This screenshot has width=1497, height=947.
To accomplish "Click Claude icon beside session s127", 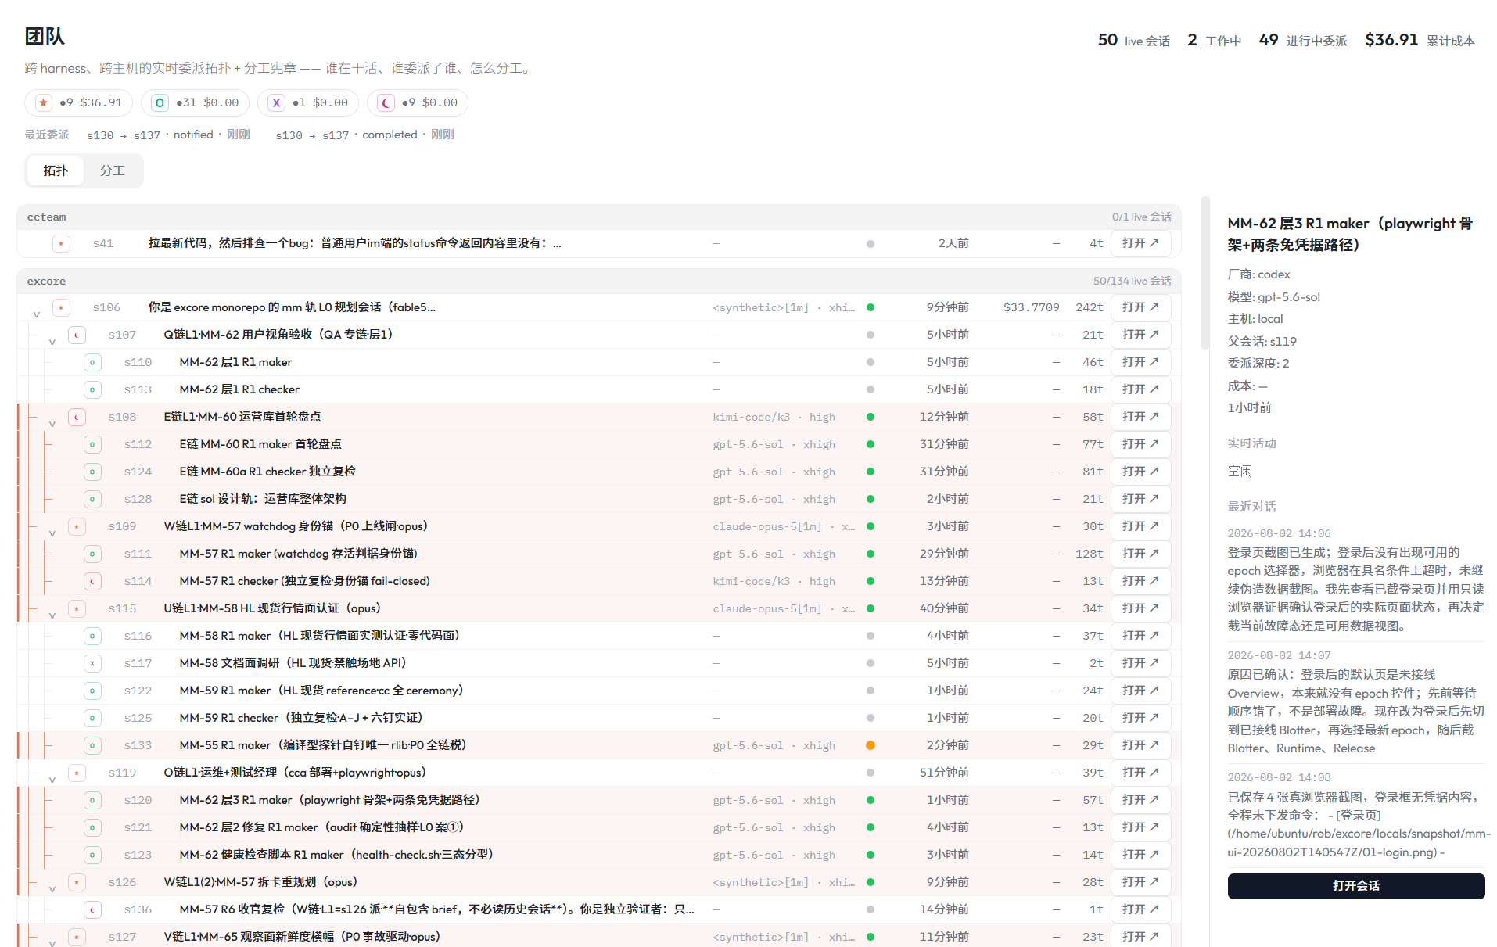I will tap(77, 937).
